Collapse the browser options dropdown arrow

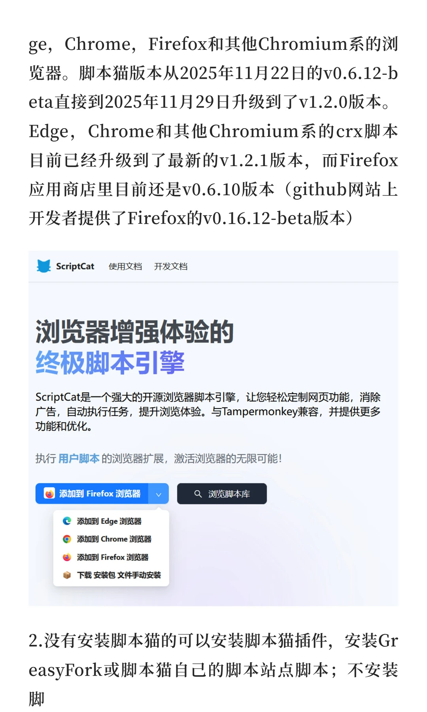click(159, 494)
